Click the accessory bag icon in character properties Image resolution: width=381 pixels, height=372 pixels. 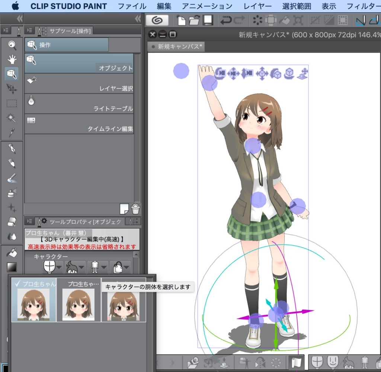pyautogui.click(x=119, y=267)
